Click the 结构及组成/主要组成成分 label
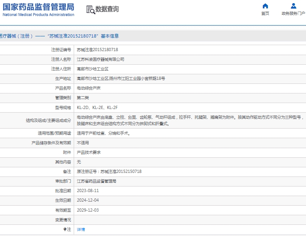Image resolution: width=306 pixels, height=238 pixels. [x=48, y=120]
